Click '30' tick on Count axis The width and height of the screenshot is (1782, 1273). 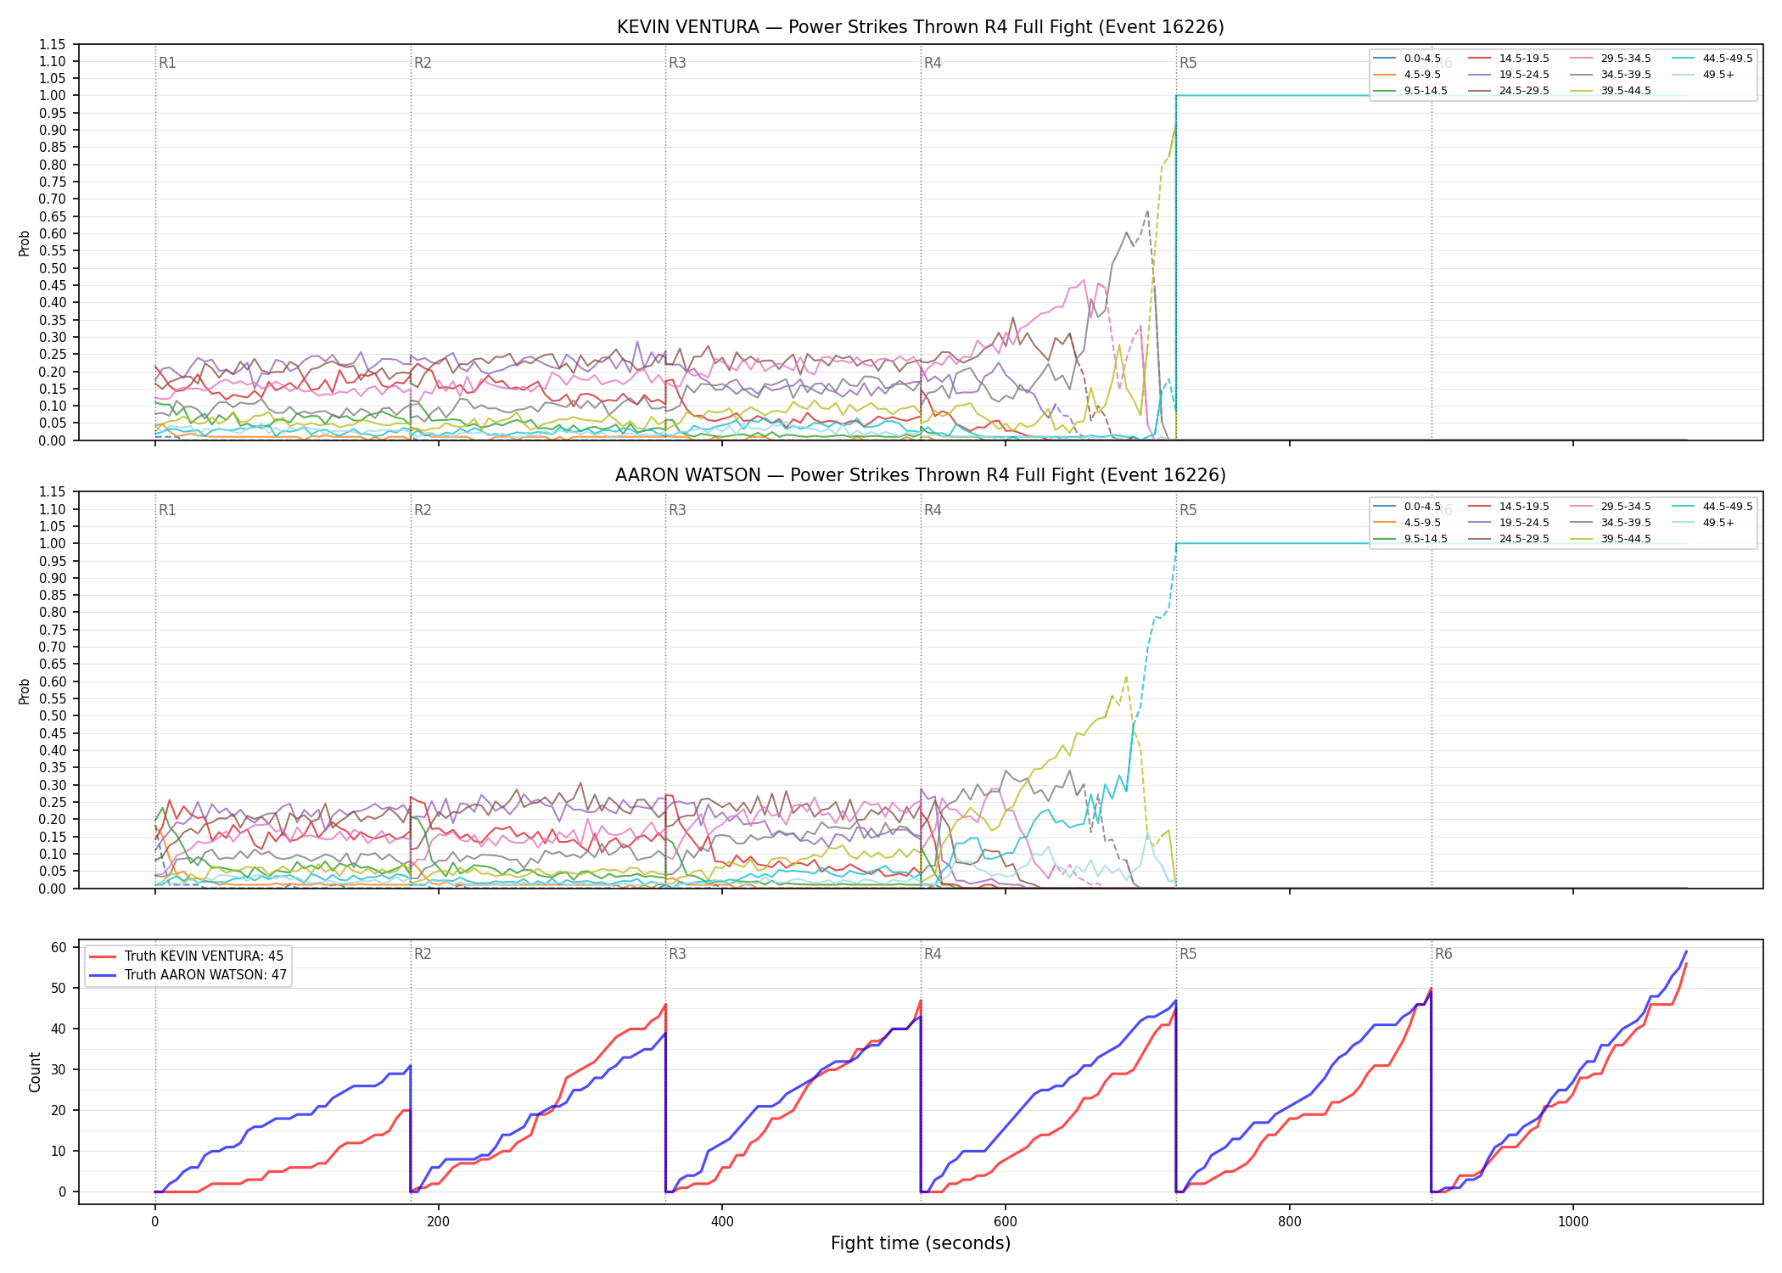59,1069
